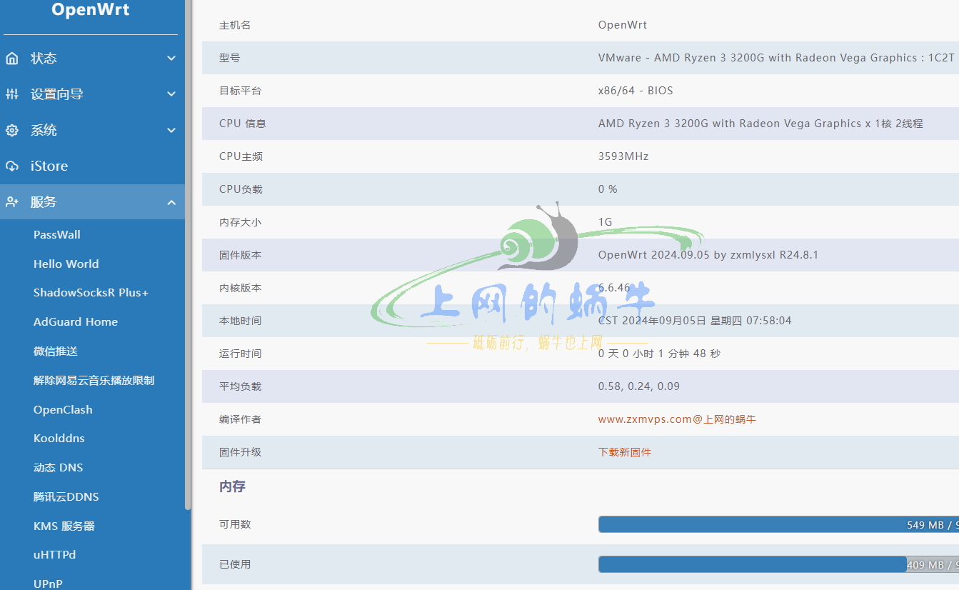
Task: Open the www.zxmvps.com@上网的蜗牛 author link
Action: [677, 419]
